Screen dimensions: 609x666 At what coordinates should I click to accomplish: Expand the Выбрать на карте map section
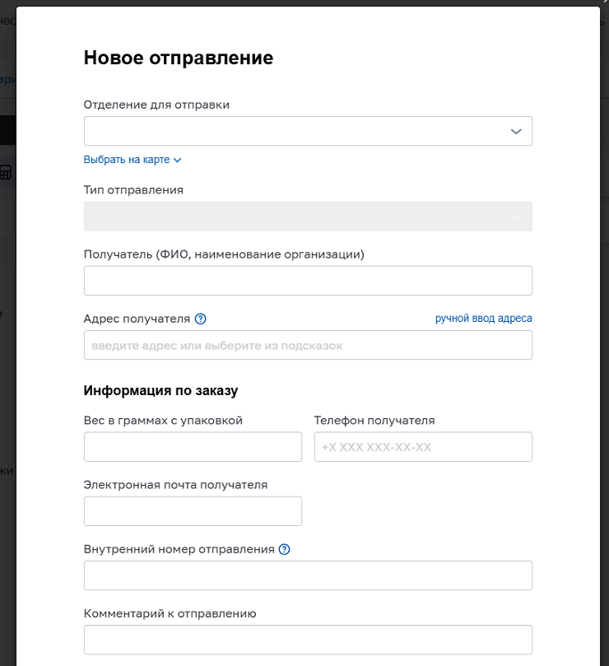pos(127,160)
